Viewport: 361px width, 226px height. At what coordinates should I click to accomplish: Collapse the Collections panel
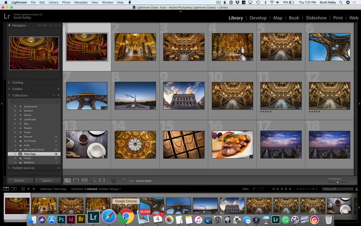click(9, 95)
